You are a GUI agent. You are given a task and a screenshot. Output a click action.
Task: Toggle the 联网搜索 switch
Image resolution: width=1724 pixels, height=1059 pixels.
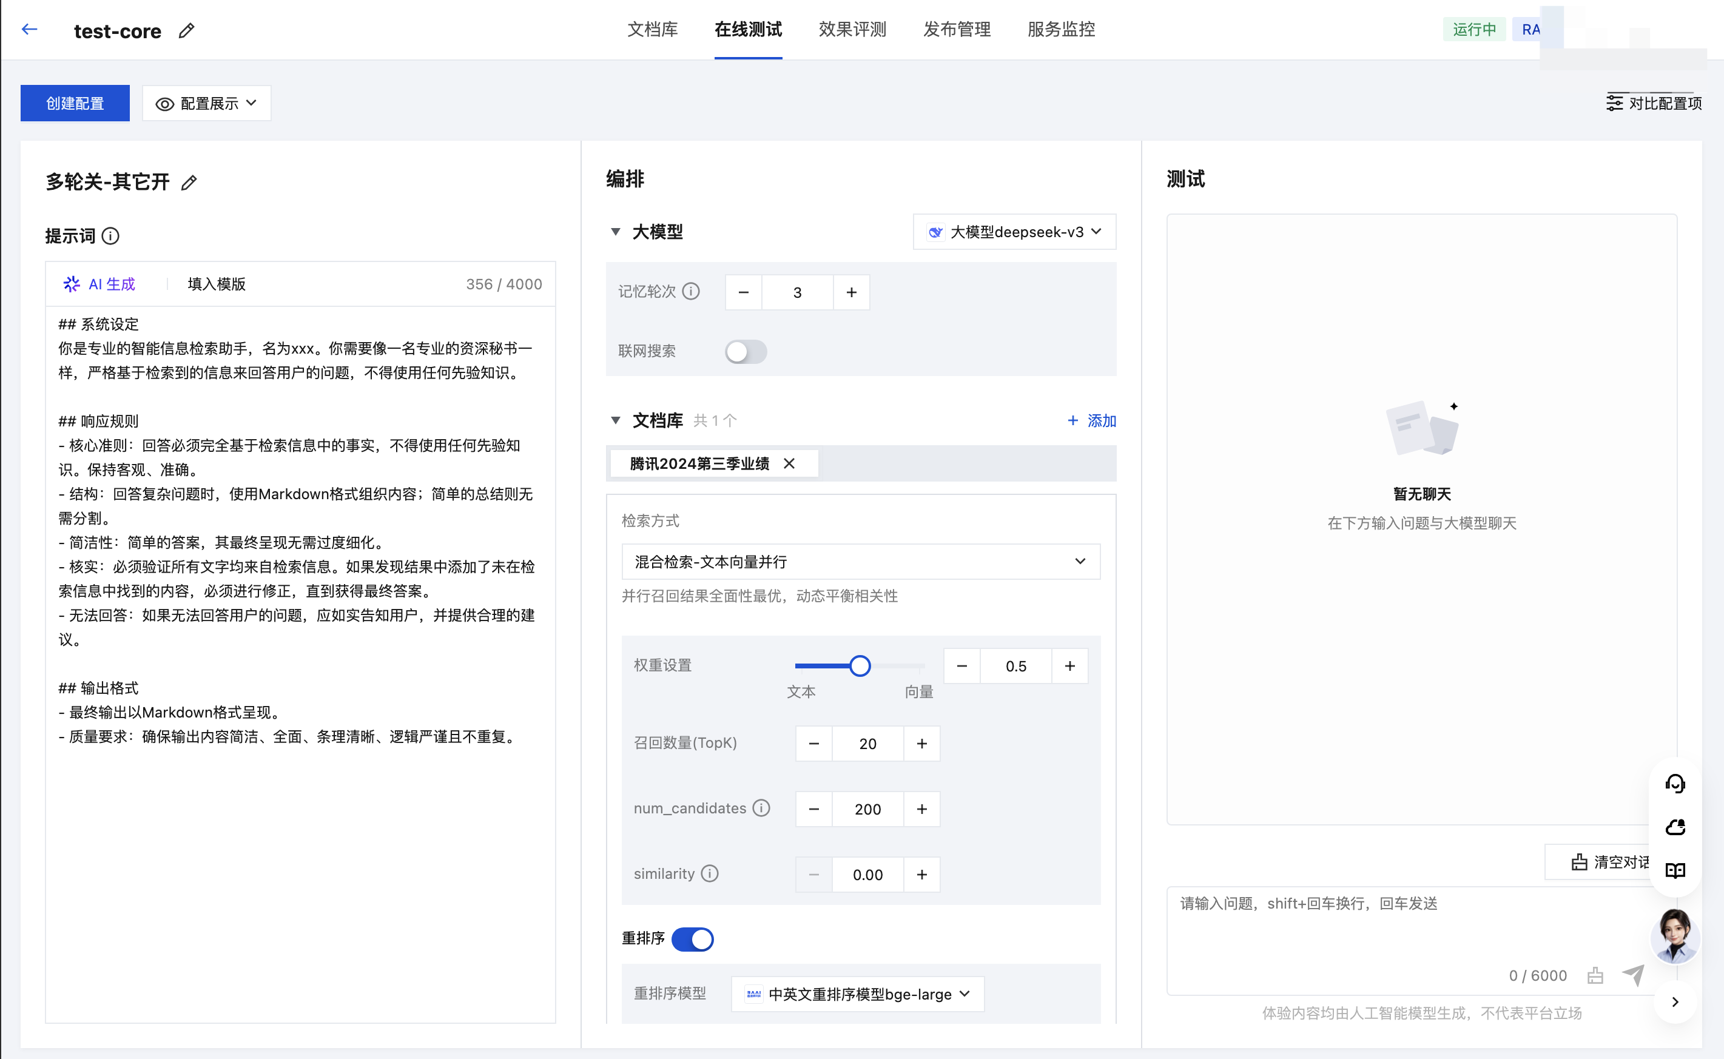point(746,352)
